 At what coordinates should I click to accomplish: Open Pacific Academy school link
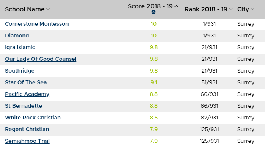click(27, 94)
